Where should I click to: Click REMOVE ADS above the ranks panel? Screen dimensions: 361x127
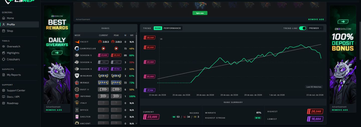coord(316,19)
